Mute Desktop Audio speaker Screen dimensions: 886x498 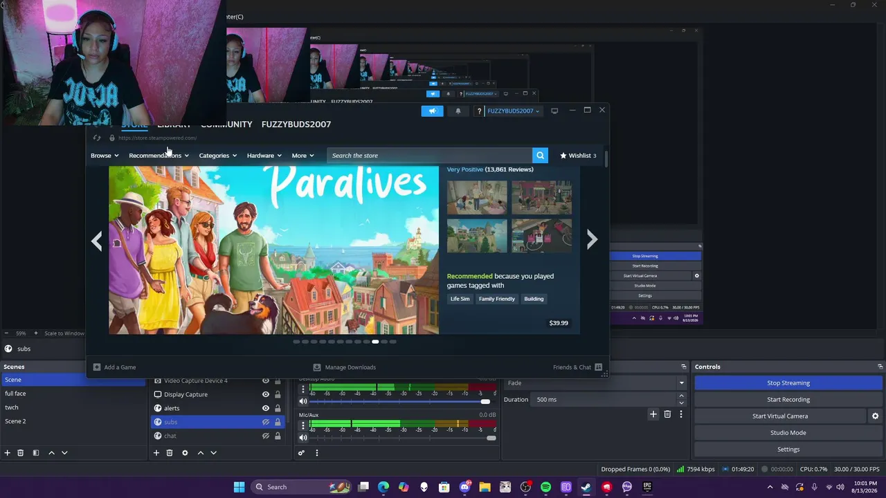click(x=302, y=401)
